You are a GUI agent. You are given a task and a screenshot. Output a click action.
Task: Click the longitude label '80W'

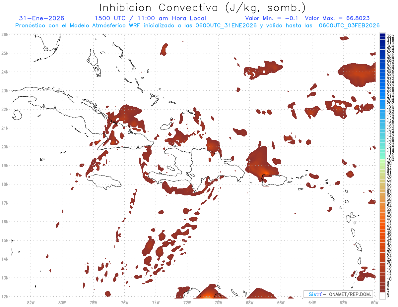[62, 302]
